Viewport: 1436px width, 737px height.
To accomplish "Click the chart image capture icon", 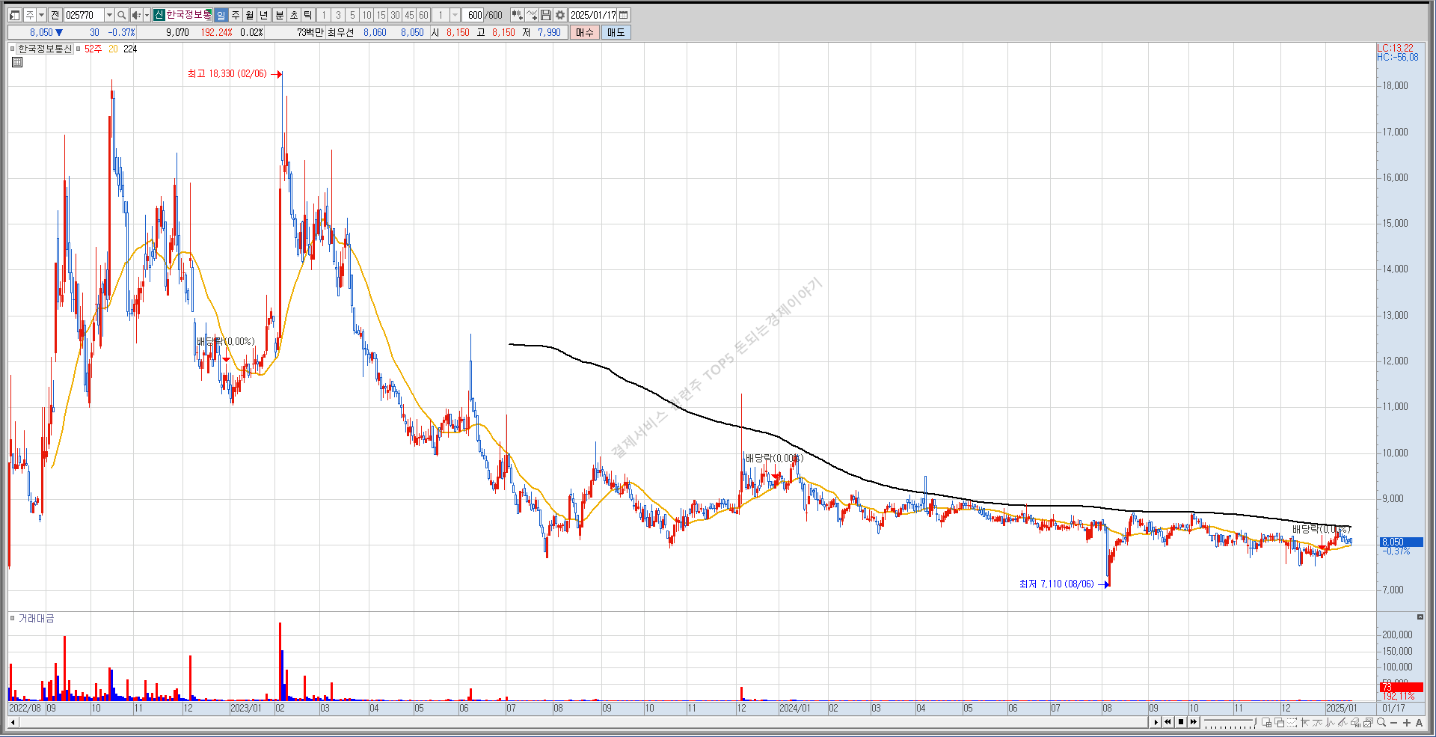I will coord(1368,722).
